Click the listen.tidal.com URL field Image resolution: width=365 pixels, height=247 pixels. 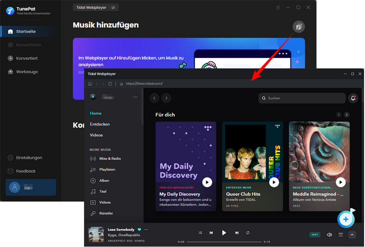click(144, 84)
